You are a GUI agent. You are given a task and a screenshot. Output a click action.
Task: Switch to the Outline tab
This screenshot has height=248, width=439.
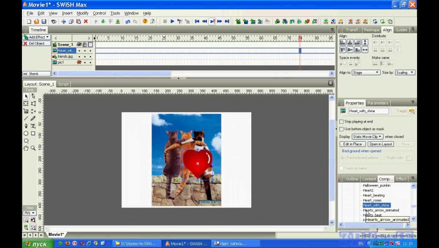[352, 179]
